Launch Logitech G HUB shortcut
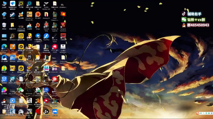Screen dimensions: 213x119 click(46, 113)
